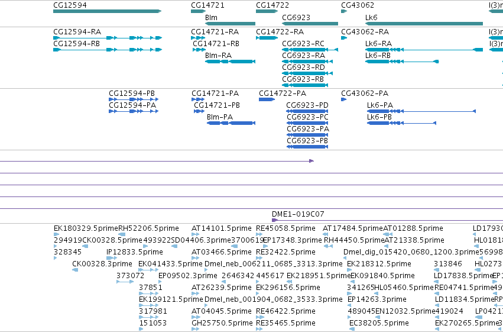Select the CG6923-RC transcript label

point(303,44)
